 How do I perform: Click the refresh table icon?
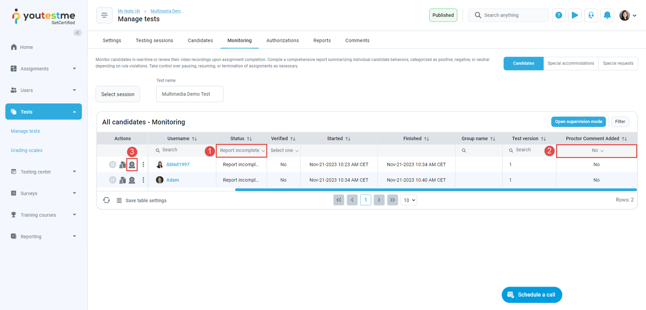[x=107, y=200]
